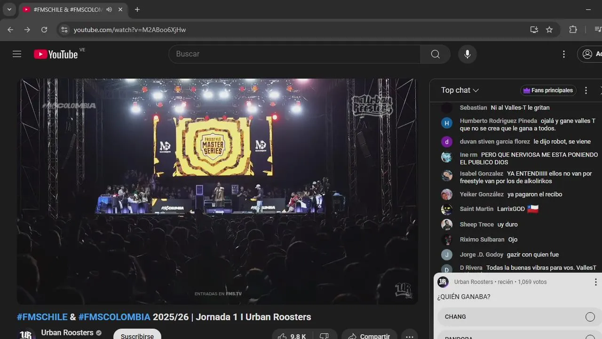Click D Rivera's chat message
The image size is (602, 339).
(x=541, y=268)
